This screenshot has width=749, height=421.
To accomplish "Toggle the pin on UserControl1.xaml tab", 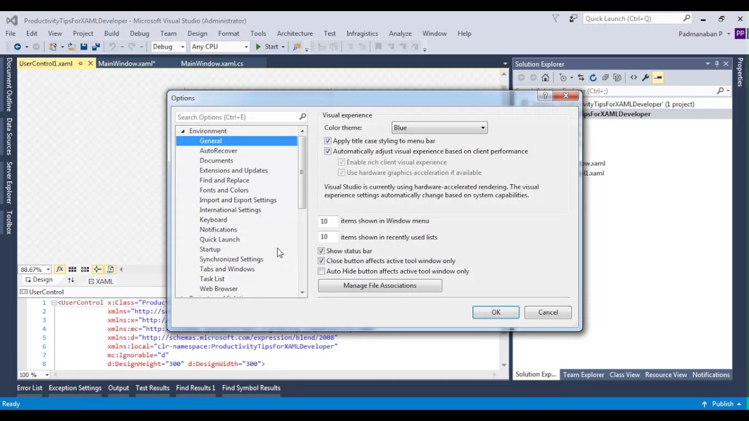I will [x=81, y=64].
